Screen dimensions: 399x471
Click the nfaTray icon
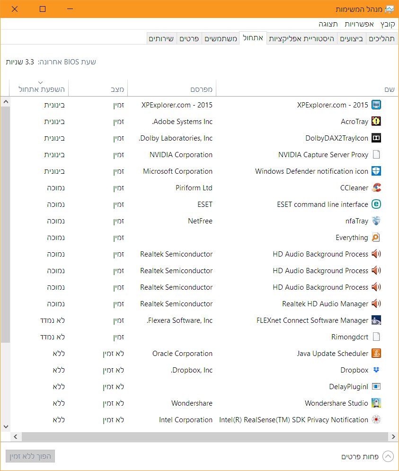pyautogui.click(x=376, y=221)
